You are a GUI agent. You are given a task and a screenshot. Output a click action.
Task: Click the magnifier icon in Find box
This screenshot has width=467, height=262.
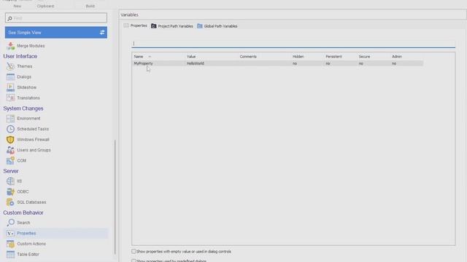(x=9, y=18)
